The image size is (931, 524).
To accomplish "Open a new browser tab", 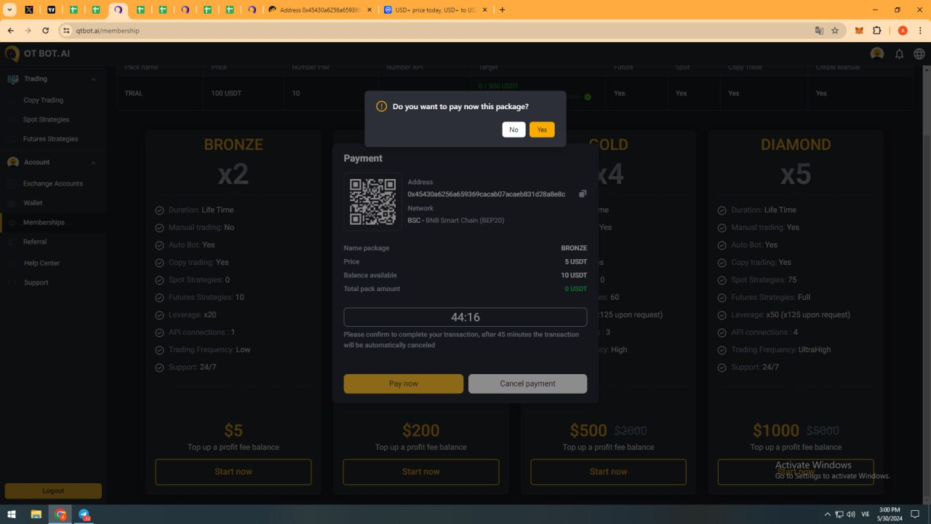I will coord(502,10).
